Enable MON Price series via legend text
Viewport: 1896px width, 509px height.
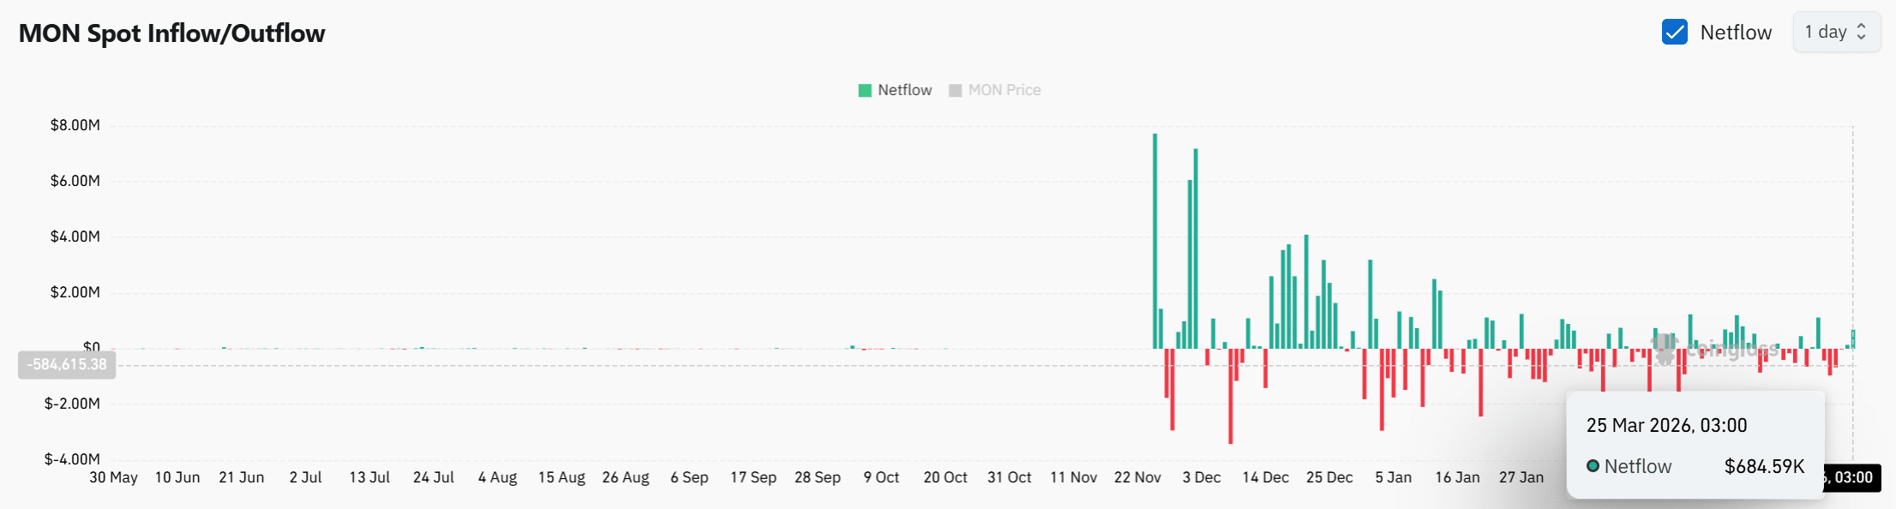[x=1004, y=91]
